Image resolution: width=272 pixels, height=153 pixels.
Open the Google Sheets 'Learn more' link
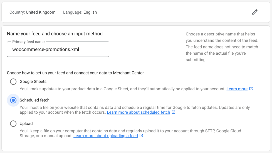[237, 89]
